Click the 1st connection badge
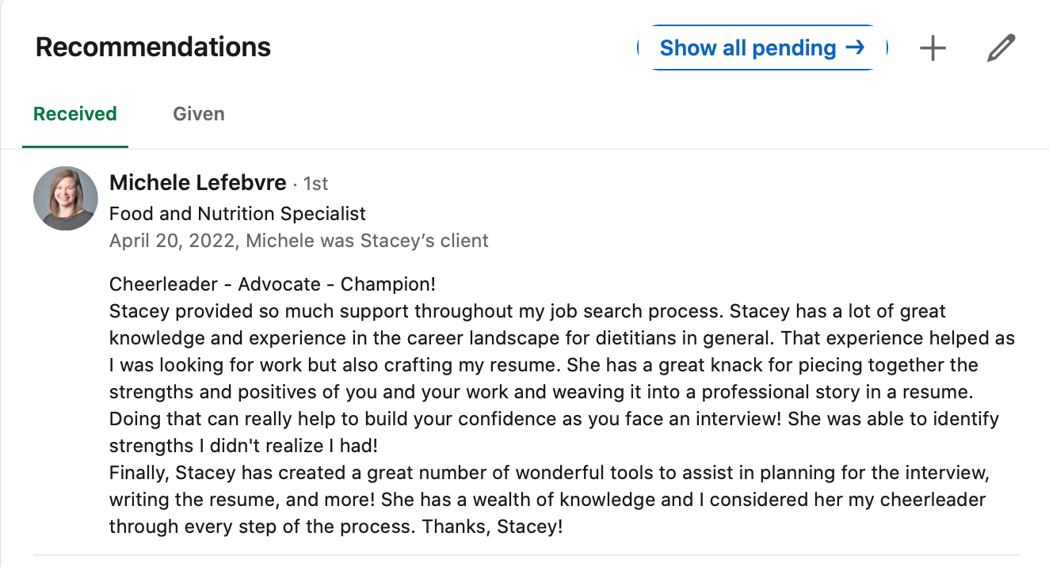The height and width of the screenshot is (567, 1049). [315, 183]
